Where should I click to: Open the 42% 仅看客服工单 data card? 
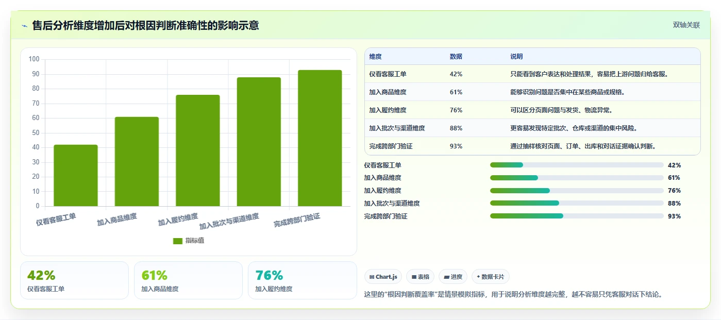click(x=74, y=280)
